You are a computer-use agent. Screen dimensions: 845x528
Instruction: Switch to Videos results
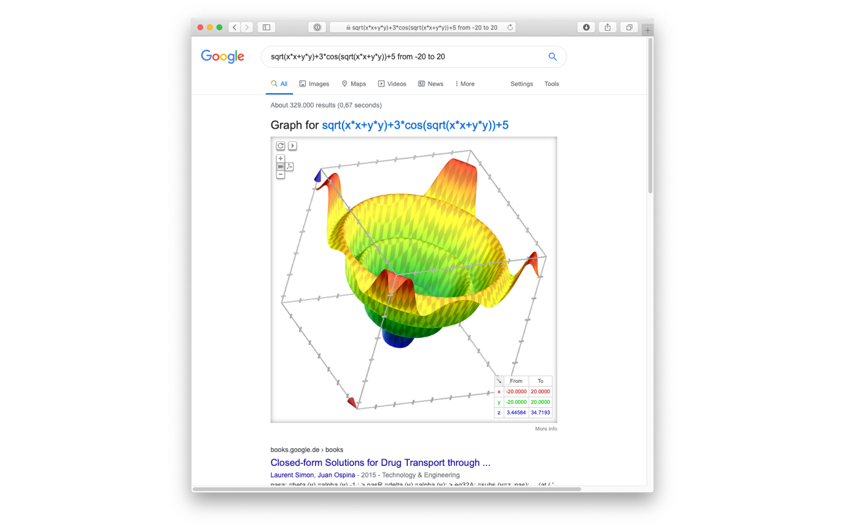tap(392, 84)
